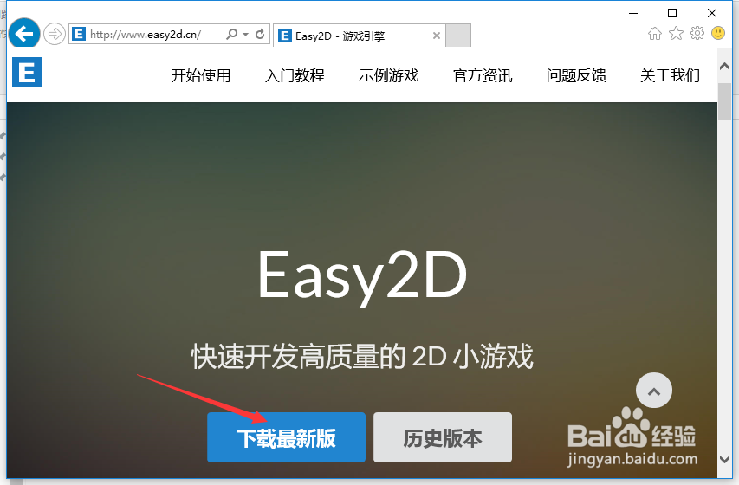Click scrollbar up arrow

click(x=724, y=67)
